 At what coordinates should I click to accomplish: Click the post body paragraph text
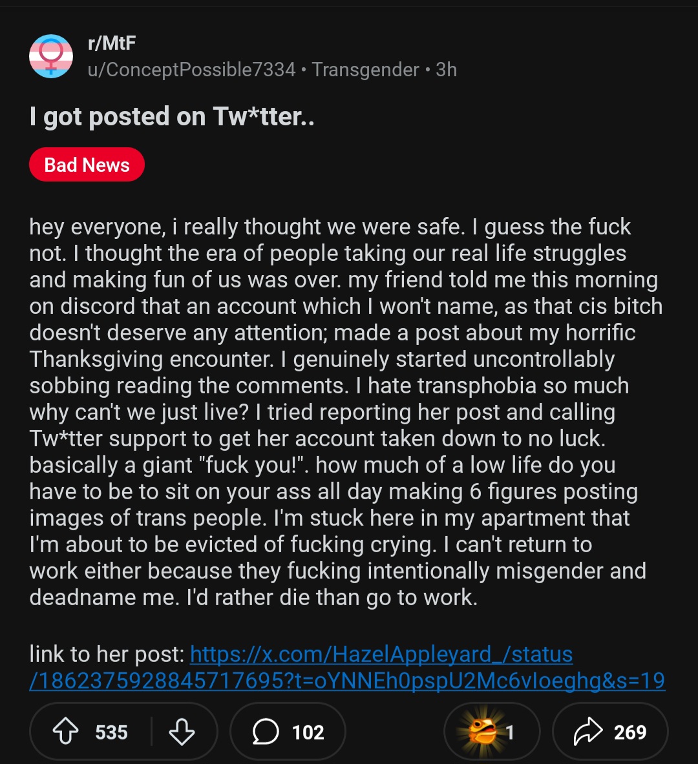click(x=336, y=411)
